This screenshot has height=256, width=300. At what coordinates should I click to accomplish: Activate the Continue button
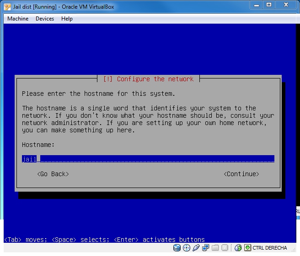click(x=241, y=174)
